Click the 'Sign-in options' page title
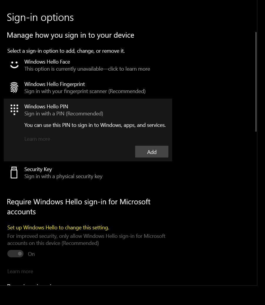The width and height of the screenshot is (265, 305). tap(40, 18)
